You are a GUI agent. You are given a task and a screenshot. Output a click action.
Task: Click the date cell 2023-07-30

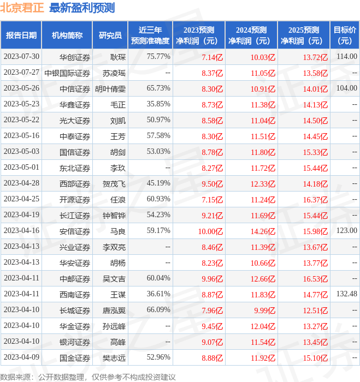21,57
